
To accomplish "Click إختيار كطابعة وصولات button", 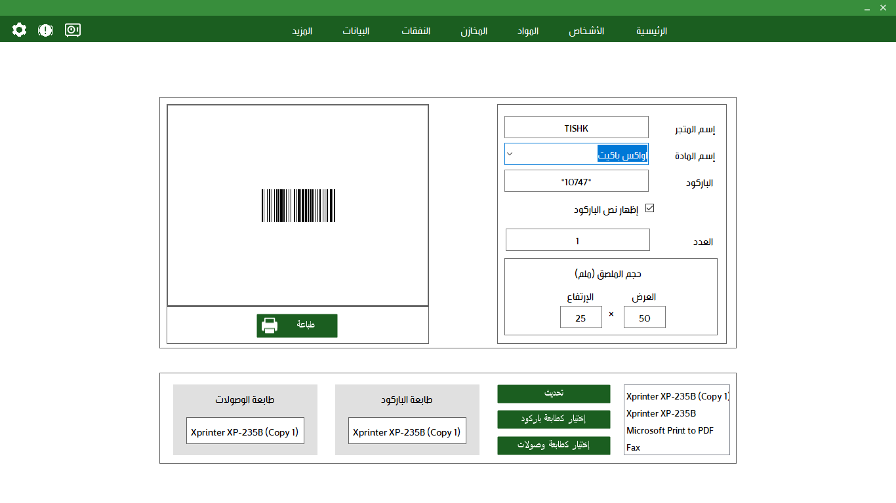I will coord(554,445).
